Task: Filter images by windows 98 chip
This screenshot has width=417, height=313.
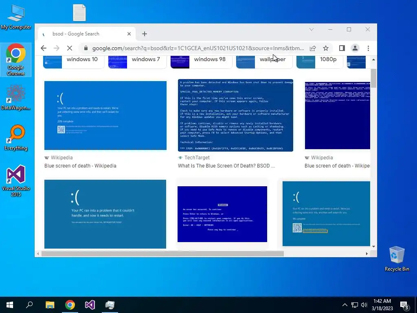Action: pyautogui.click(x=201, y=61)
